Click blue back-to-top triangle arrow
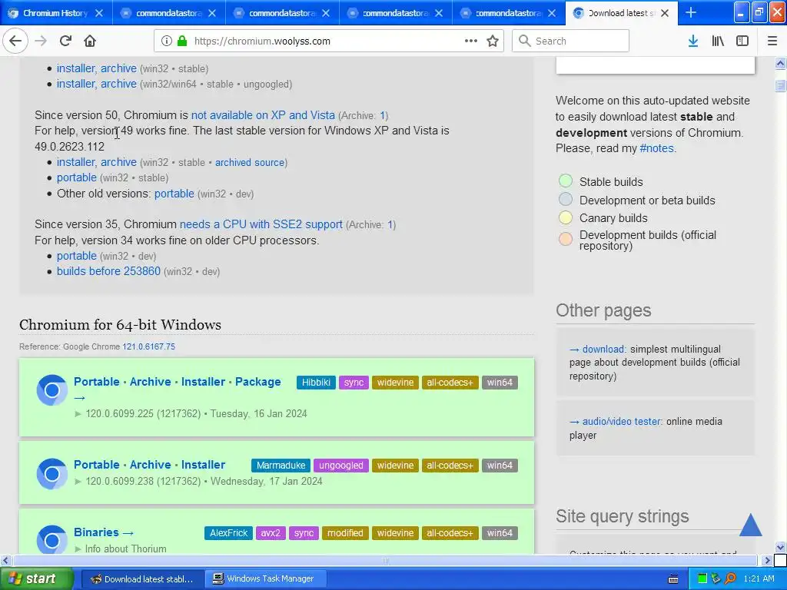 pos(750,525)
